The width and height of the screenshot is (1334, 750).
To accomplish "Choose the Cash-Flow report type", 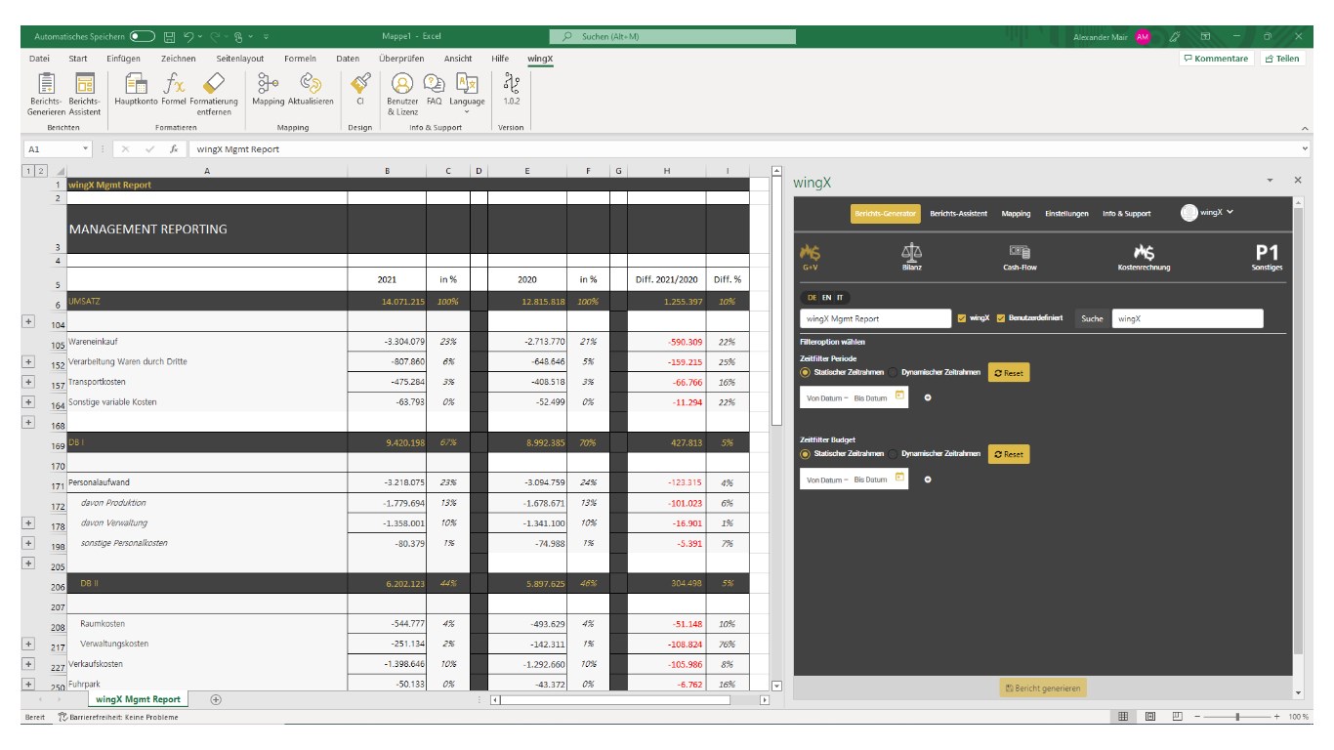I will coord(1019,257).
